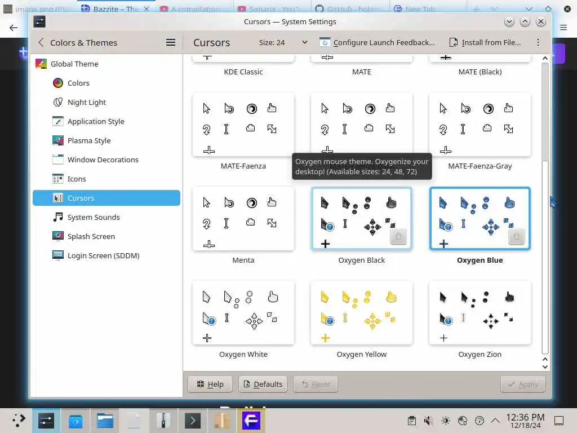
Task: Click the Help button
Action: tap(210, 384)
